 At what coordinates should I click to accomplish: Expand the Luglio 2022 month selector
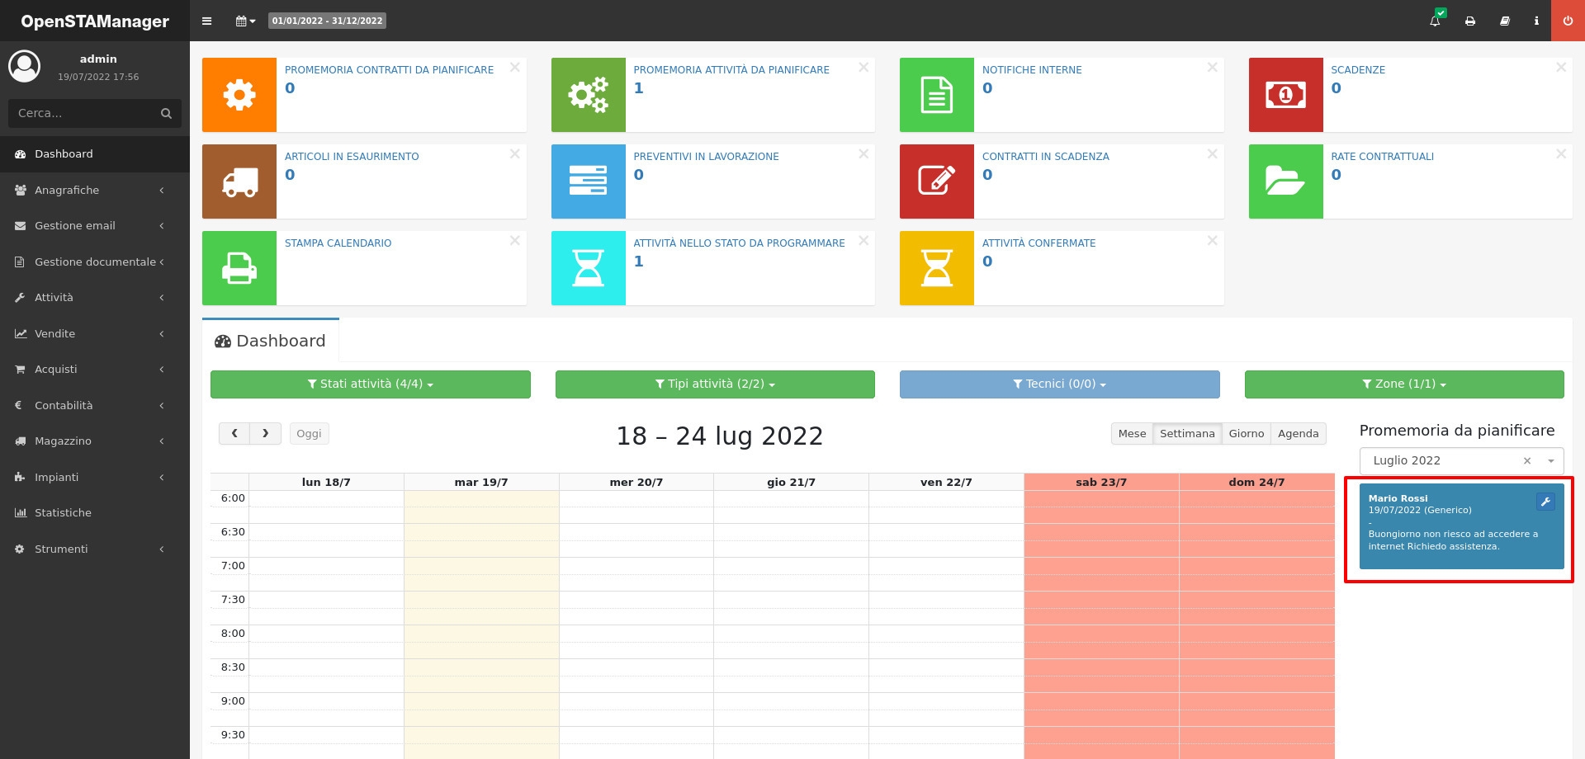coord(1551,461)
